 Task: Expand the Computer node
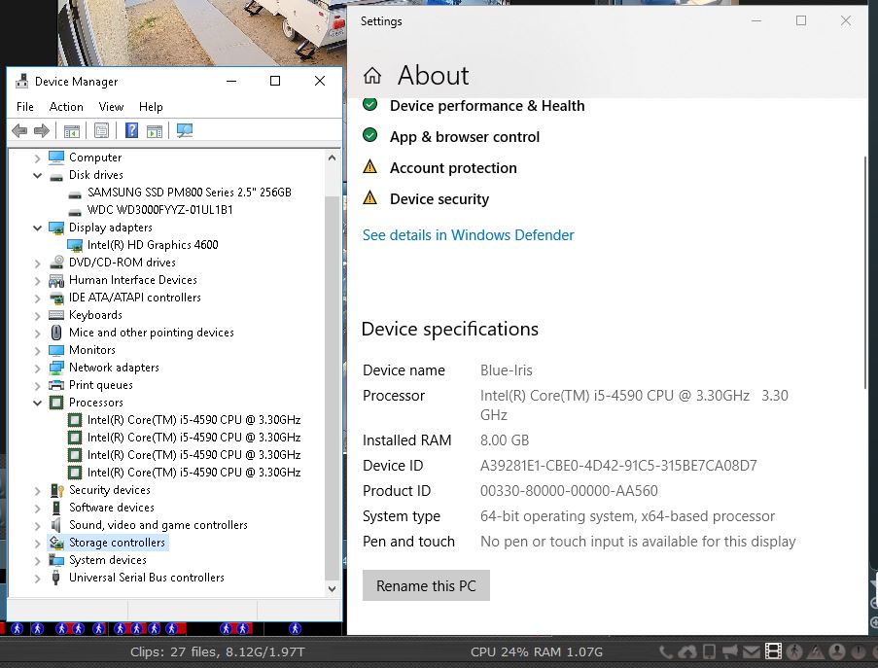pos(38,158)
